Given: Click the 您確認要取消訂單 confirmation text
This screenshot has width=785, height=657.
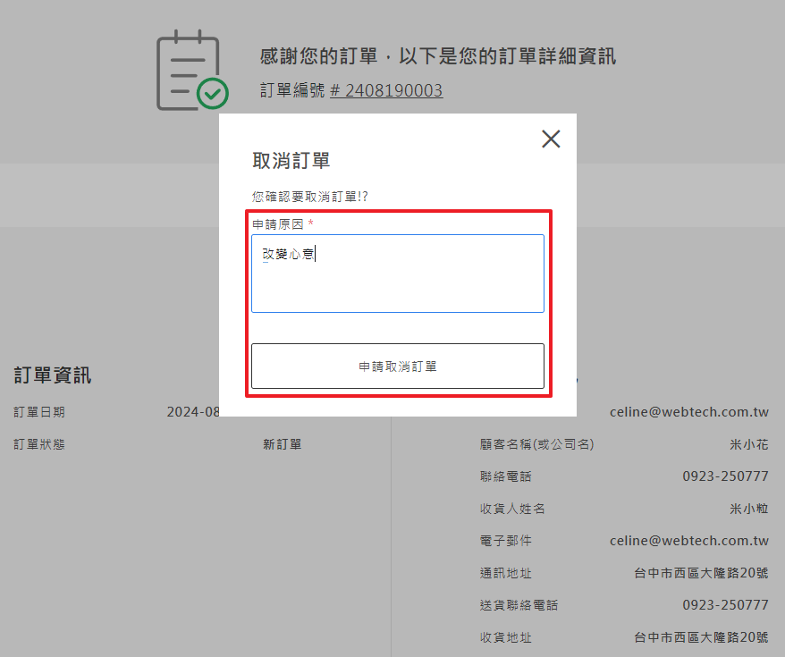Looking at the screenshot, I should click(x=310, y=196).
